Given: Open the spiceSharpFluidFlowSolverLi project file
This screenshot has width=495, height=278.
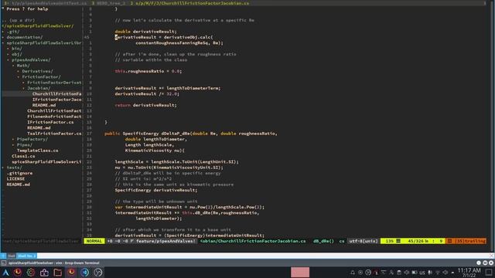Looking at the screenshot, I should pyautogui.click(x=46, y=162).
